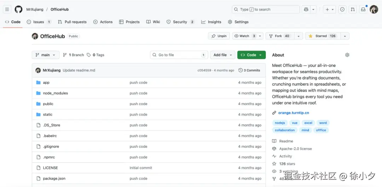Open the main branch dropdown
The height and width of the screenshot is (187, 382).
coord(45,55)
